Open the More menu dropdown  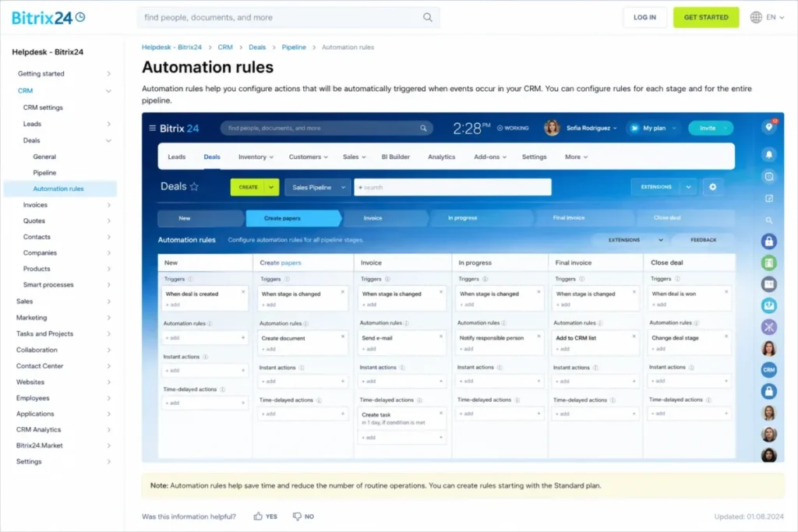576,157
